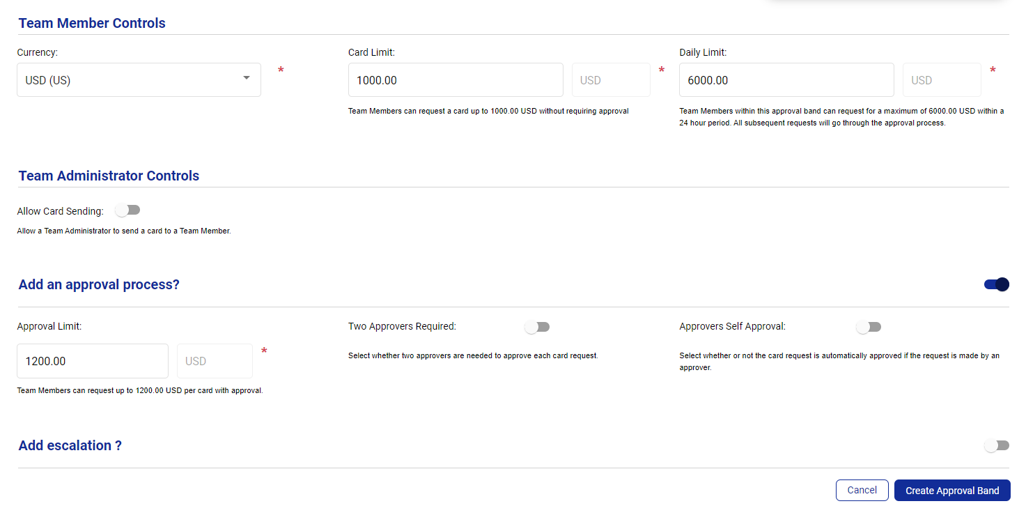1026x522 pixels.
Task: Click the 'Daily Limit:' label
Action: [x=703, y=52]
